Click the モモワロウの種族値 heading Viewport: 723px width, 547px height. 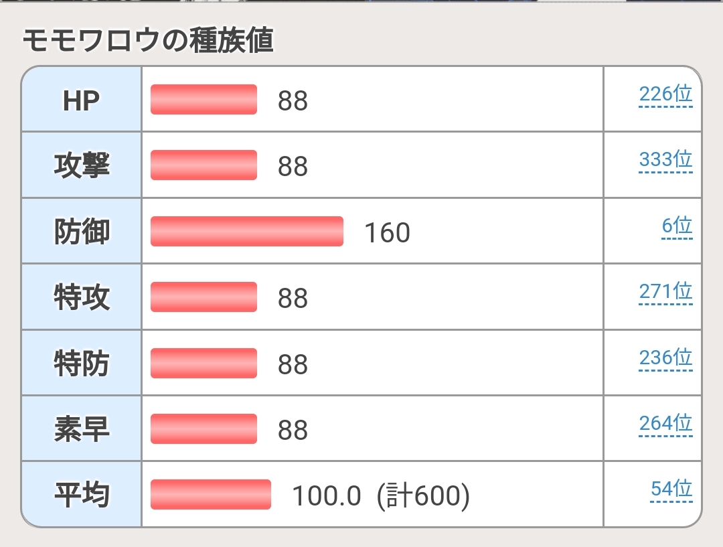(148, 41)
